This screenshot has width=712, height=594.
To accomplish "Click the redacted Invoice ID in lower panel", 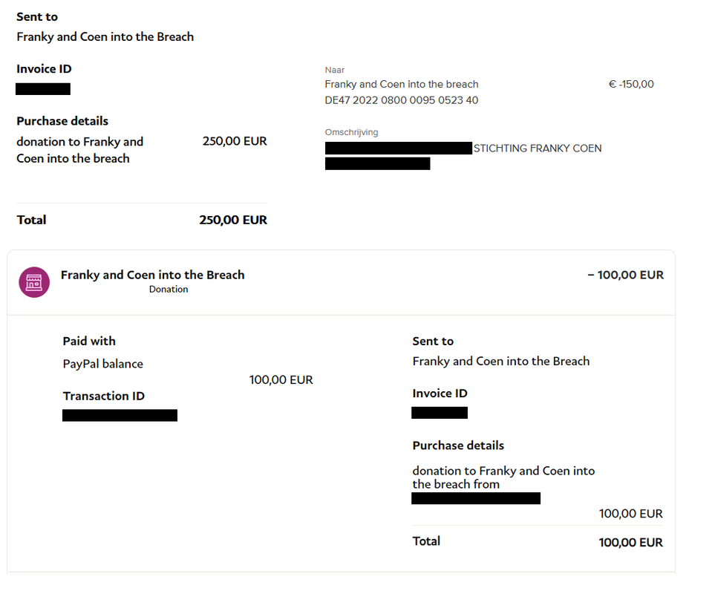I will 440,412.
